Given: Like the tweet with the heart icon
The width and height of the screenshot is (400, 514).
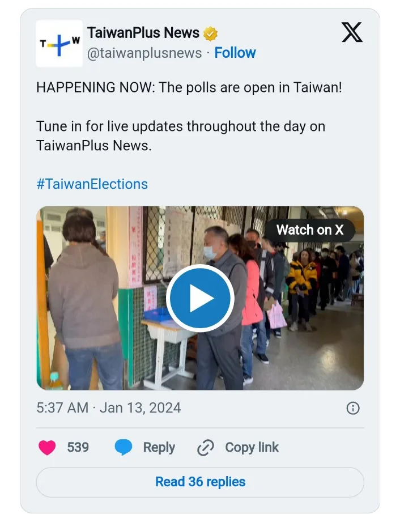Looking at the screenshot, I should [x=47, y=448].
